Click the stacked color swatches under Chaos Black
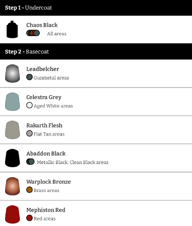The height and width of the screenshot is (226, 192). (33, 33)
